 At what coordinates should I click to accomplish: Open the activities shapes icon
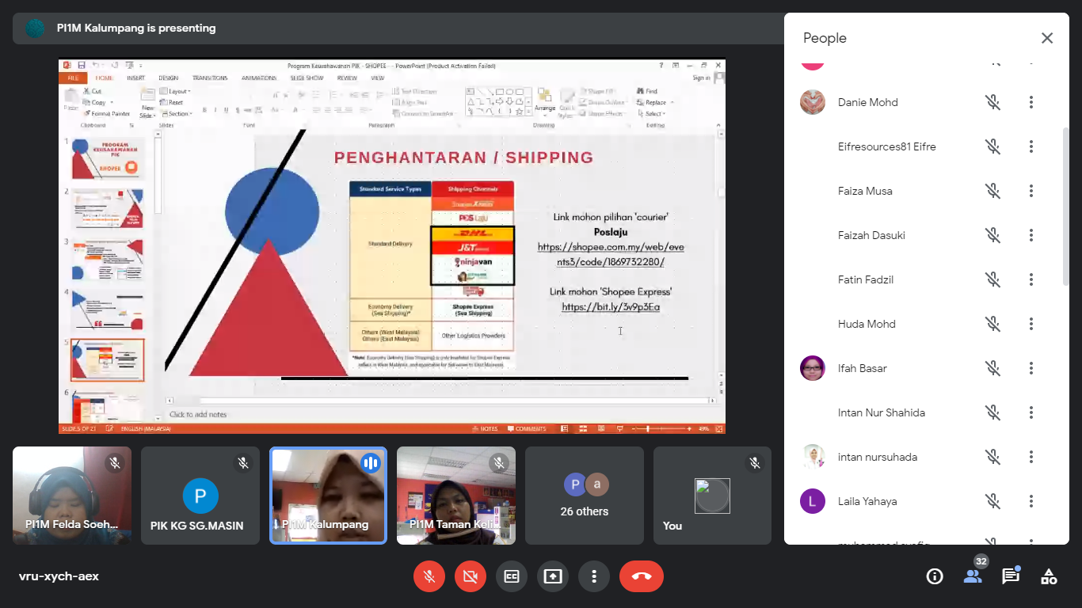tap(1049, 576)
